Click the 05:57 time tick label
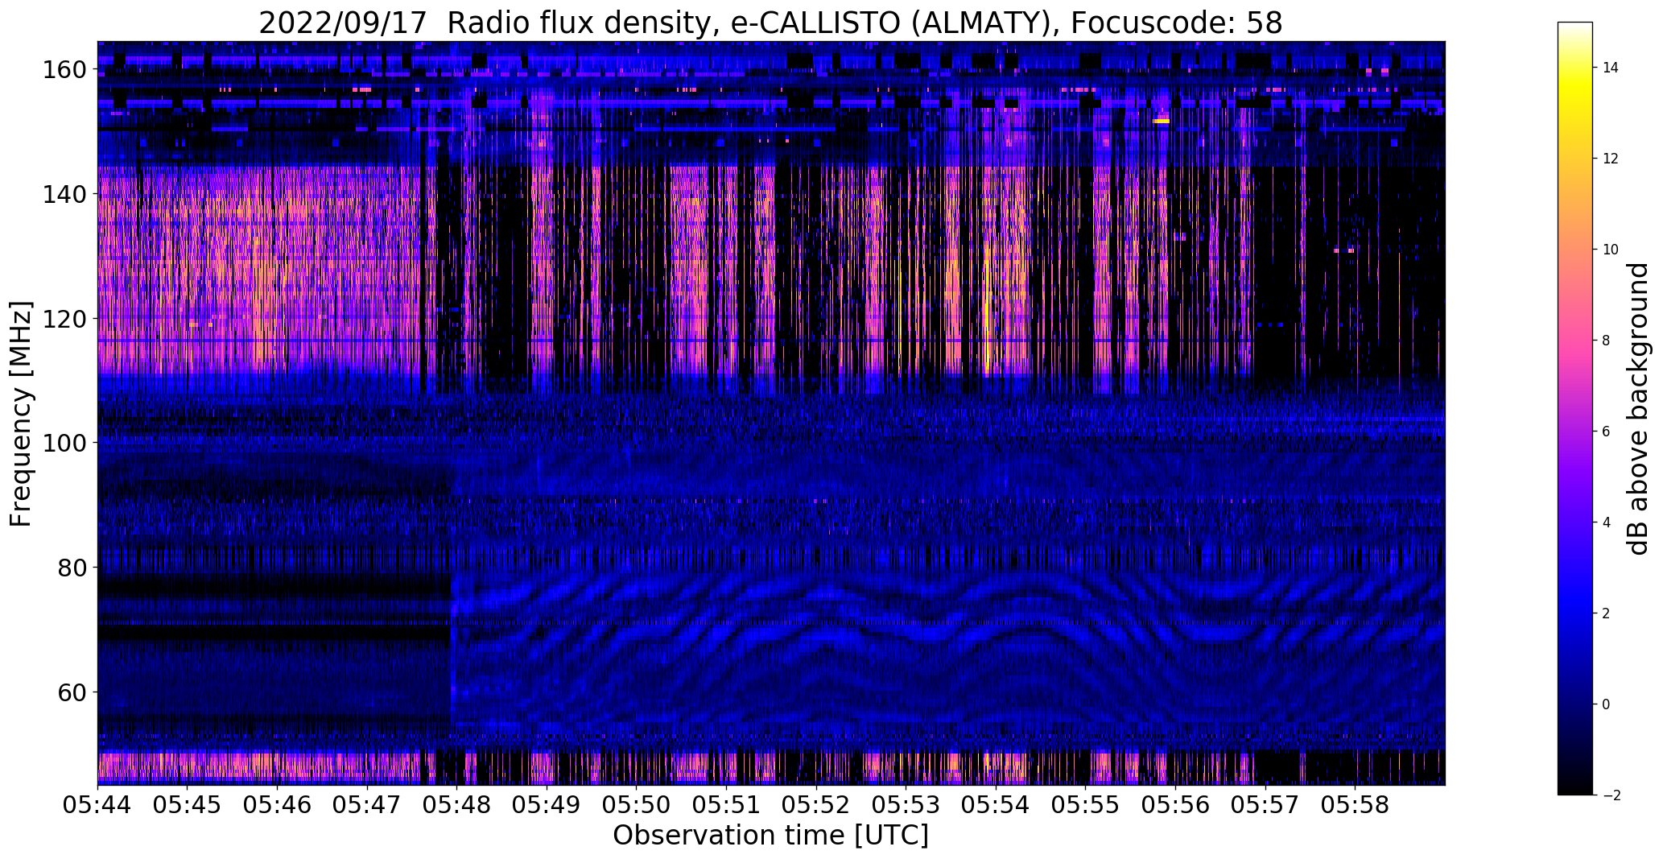This screenshot has width=1663, height=859. (x=1265, y=804)
